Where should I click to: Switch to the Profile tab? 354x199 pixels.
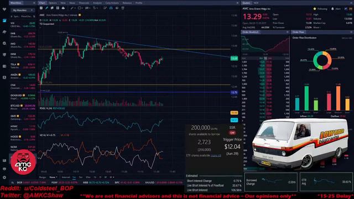pos(139,3)
